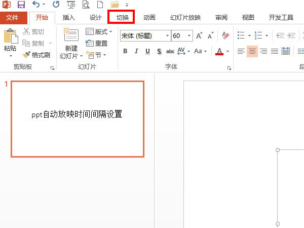Click the red font color A swatch
Screen dimensions: 304x228
[219, 51]
